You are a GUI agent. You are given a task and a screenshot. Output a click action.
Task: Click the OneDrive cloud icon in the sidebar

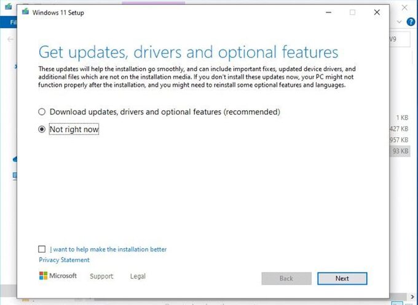(x=14, y=159)
